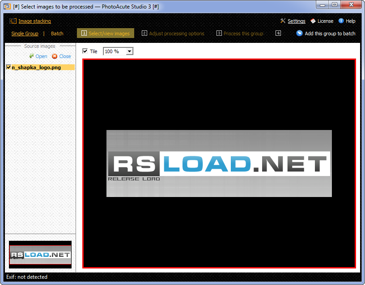365x285 pixels.
Task: Click the PhotoAcute title bar app icon
Action: 7,7
